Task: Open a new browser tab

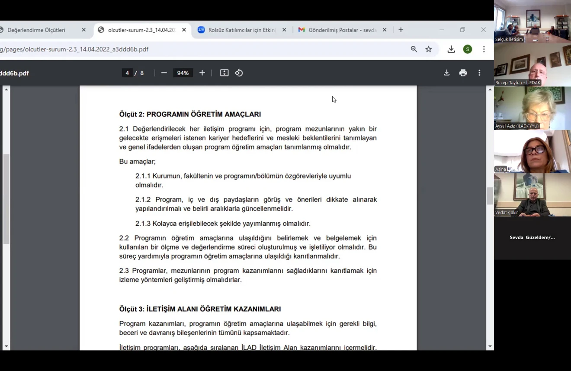Action: tap(401, 30)
